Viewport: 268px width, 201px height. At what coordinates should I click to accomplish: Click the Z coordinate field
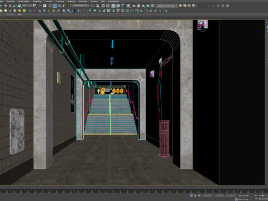[232, 195]
